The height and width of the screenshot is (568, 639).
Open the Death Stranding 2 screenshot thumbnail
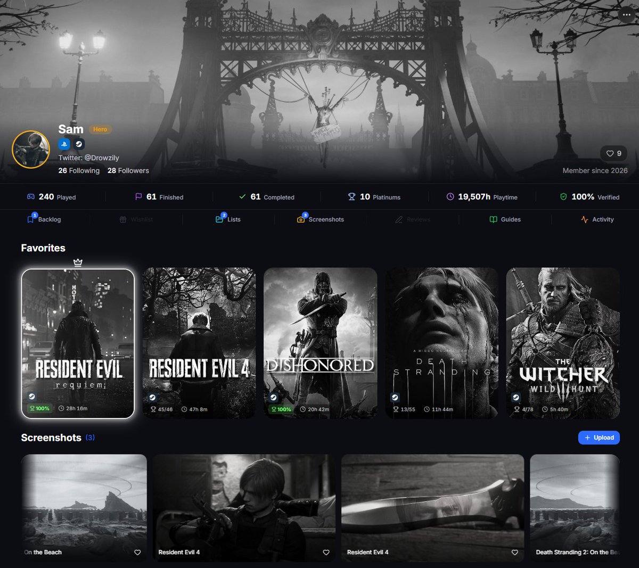575,507
